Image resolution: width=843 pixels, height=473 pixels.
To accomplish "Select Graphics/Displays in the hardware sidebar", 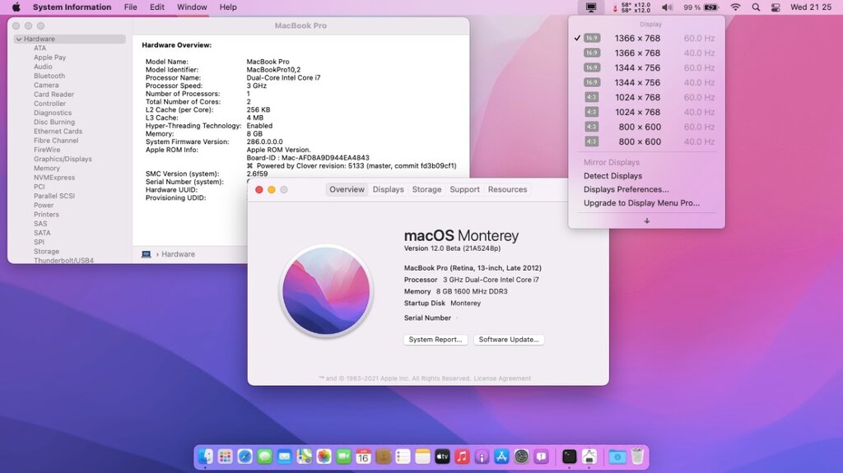I will tap(63, 159).
